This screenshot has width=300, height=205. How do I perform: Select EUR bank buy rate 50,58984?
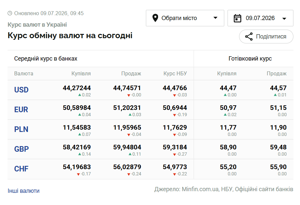77,108
